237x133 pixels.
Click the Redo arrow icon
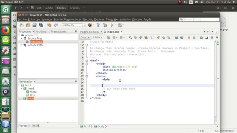(x=56, y=25)
